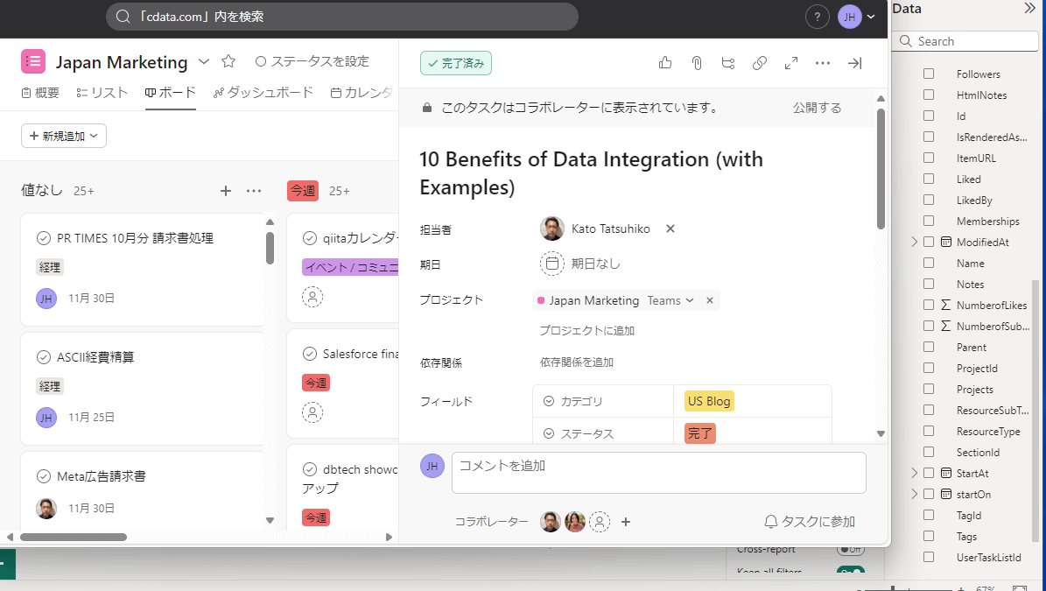This screenshot has width=1046, height=591.
Task: Open the ダッシュボード tab
Action: pos(263,93)
